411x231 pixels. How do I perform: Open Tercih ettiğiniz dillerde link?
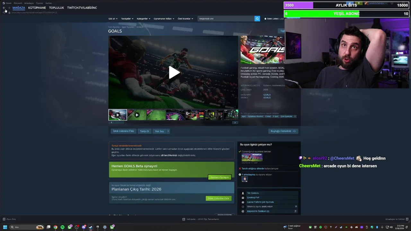[253, 168]
